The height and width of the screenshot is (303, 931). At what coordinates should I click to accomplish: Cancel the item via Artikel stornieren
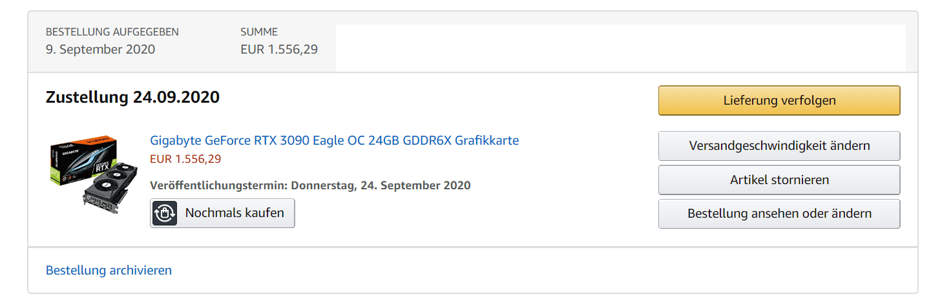(x=779, y=180)
